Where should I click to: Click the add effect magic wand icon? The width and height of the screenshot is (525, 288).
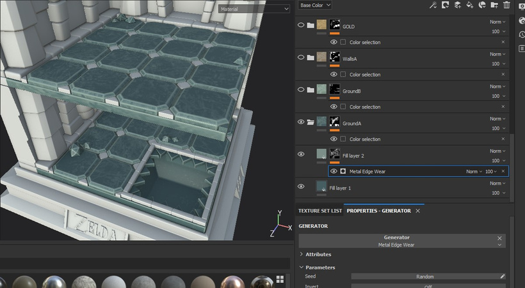433,5
